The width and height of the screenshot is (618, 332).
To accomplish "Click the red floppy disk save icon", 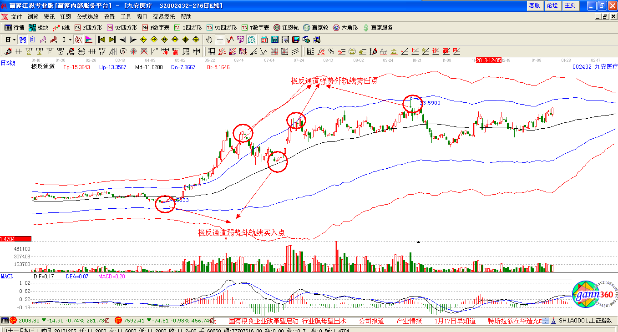I will point(295,40).
